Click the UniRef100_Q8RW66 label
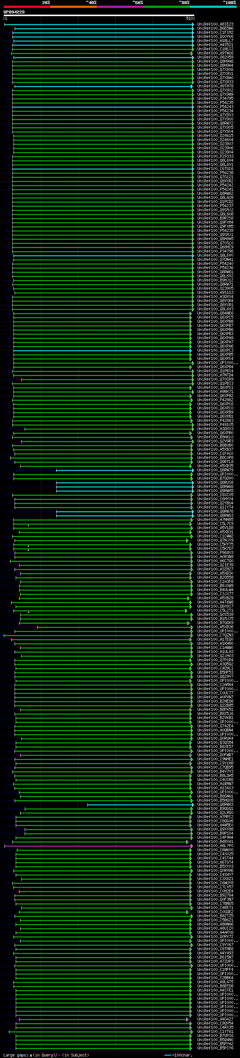Viewport: 240px width, 1058px height. click(x=215, y=487)
